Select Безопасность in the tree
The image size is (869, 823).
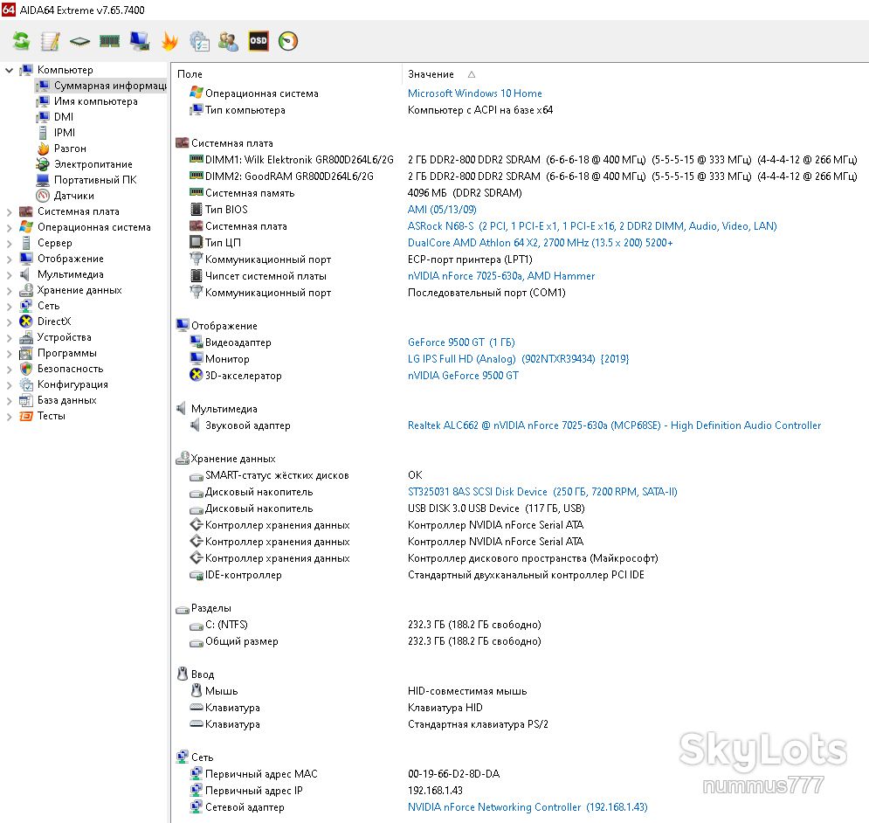pyautogui.click(x=70, y=369)
